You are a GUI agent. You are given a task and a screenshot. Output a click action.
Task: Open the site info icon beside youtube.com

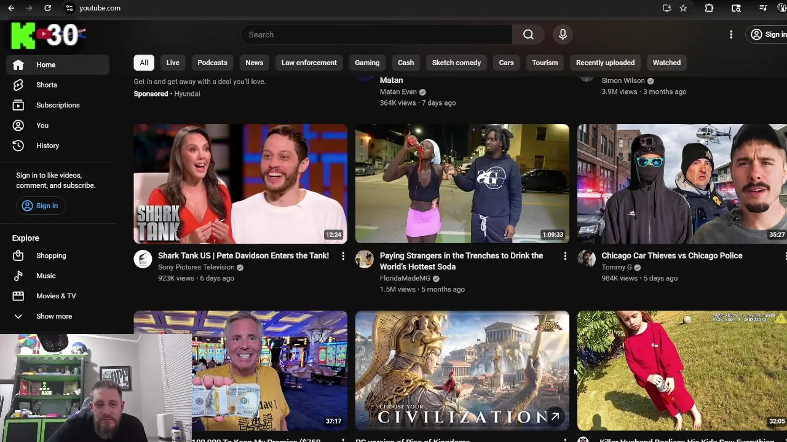coord(69,8)
